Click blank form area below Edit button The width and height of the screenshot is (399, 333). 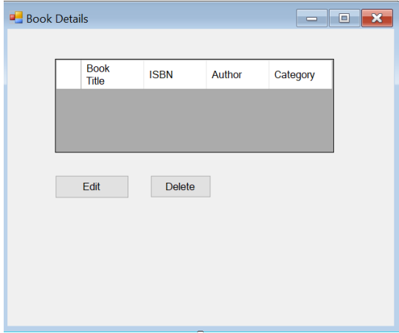[92, 254]
